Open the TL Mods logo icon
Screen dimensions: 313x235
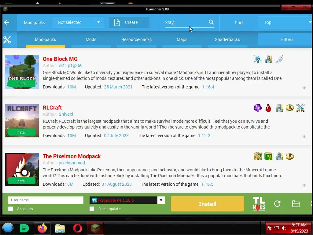[x=259, y=204]
